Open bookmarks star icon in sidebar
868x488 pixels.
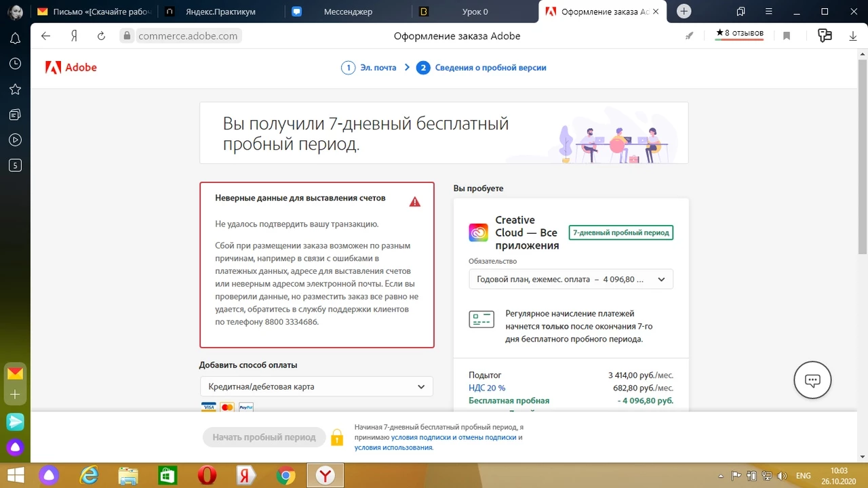point(15,89)
